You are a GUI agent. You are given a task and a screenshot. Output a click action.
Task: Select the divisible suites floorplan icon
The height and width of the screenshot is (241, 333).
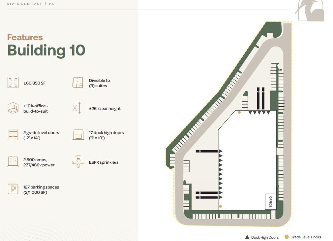point(78,82)
